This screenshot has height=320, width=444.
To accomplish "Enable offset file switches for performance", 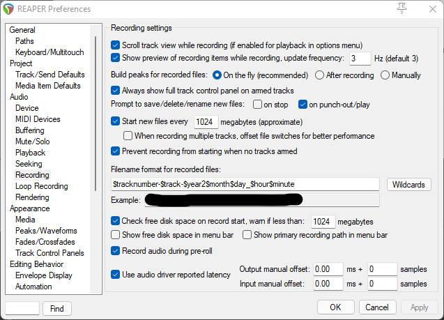I will click(128, 136).
